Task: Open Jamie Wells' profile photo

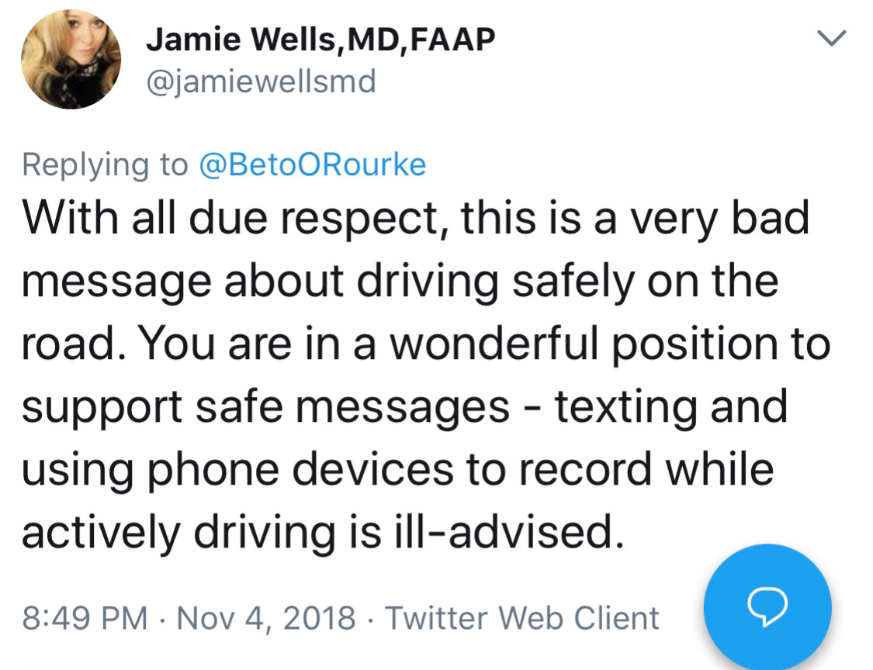Action: click(x=71, y=59)
